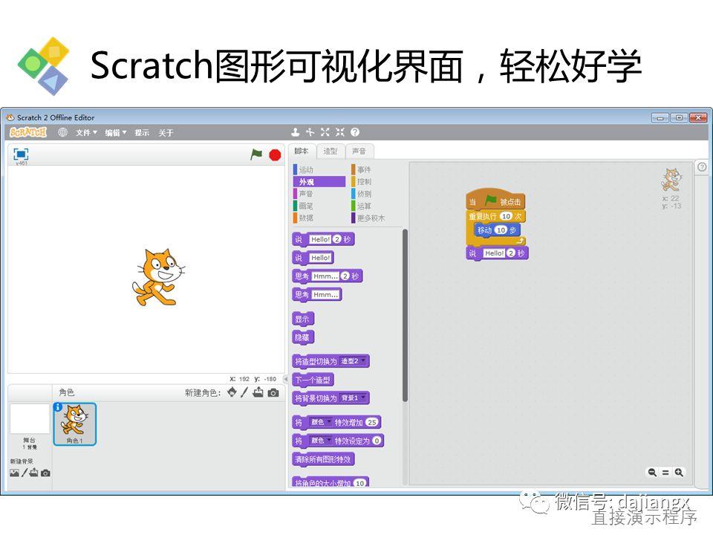
Task: Take backdrop photo from camera icon
Action: coord(45,473)
